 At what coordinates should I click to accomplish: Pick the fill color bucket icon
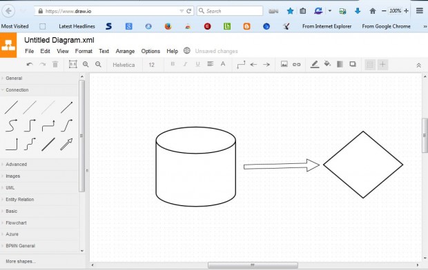(x=327, y=64)
